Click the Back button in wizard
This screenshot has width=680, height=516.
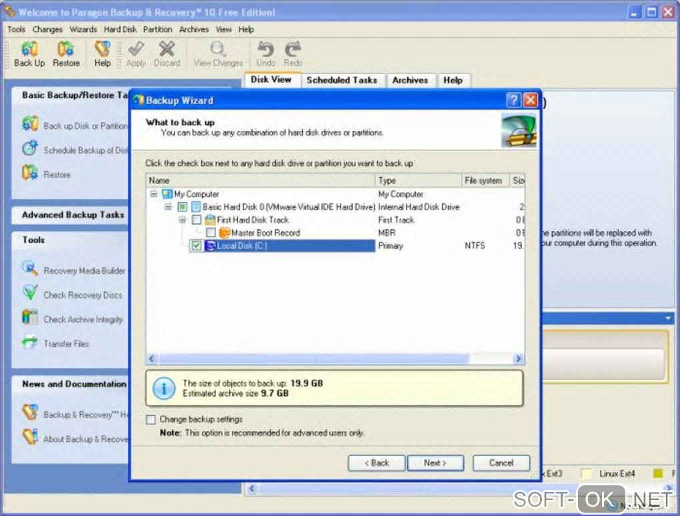[x=377, y=463]
